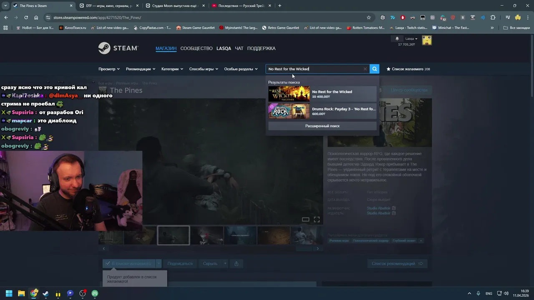The width and height of the screenshot is (534, 300).
Task: Click the Скрыть button
Action: coord(210,263)
